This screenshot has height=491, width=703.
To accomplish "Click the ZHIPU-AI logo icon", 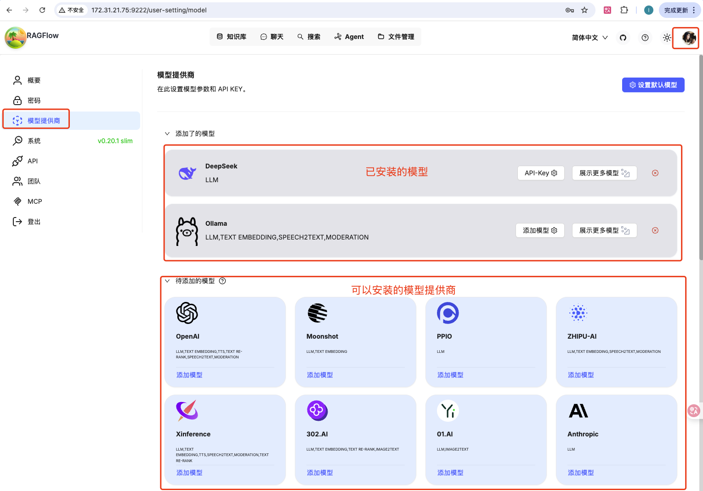I will [578, 313].
